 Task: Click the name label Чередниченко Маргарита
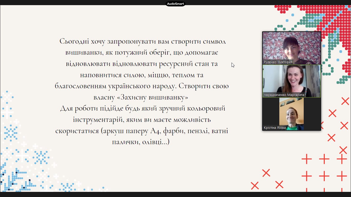coord(284,95)
